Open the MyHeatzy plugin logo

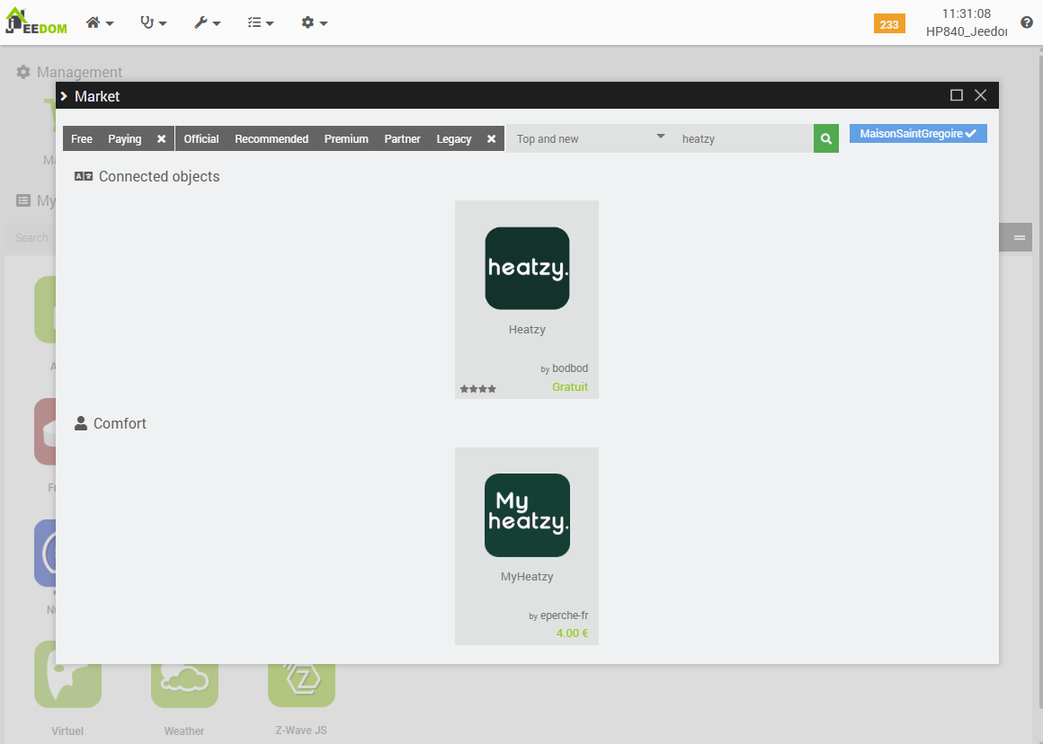click(527, 515)
